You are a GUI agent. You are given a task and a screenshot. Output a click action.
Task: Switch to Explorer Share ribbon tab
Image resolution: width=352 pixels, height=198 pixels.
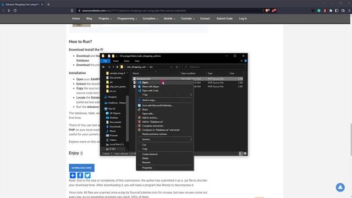[x=127, y=61]
